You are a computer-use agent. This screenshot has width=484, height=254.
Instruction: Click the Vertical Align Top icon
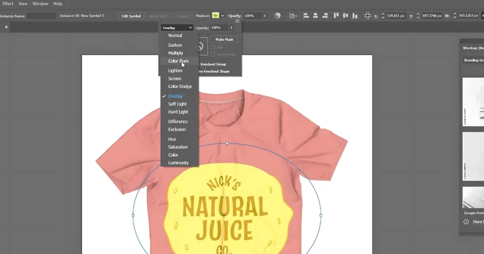click(336, 16)
